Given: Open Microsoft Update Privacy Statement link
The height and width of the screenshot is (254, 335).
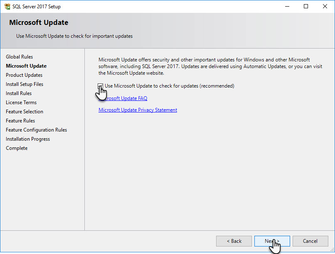Looking at the screenshot, I should (138, 110).
